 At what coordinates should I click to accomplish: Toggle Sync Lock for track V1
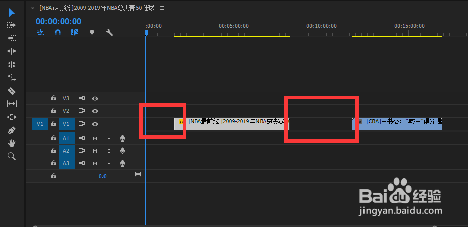(x=81, y=124)
